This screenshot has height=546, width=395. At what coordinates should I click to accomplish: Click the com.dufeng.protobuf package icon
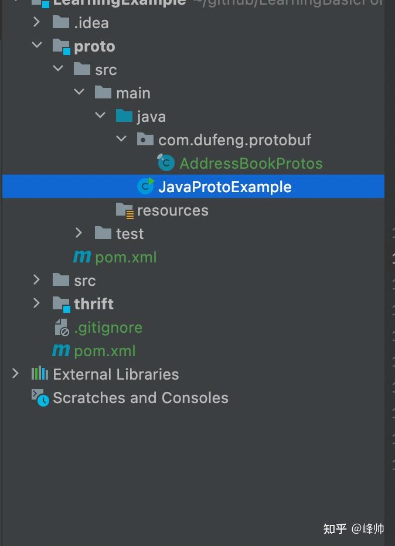[142, 139]
